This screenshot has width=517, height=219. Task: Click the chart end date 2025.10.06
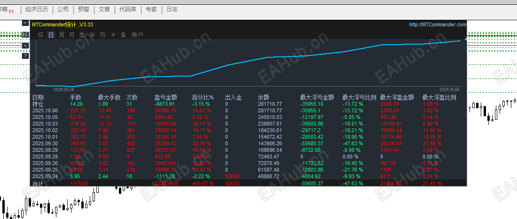(x=449, y=89)
